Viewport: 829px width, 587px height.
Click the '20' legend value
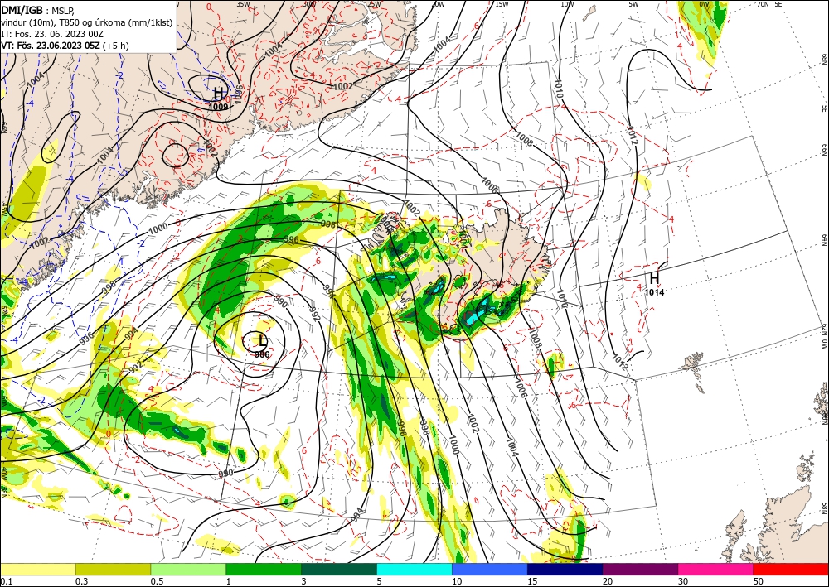(608, 581)
